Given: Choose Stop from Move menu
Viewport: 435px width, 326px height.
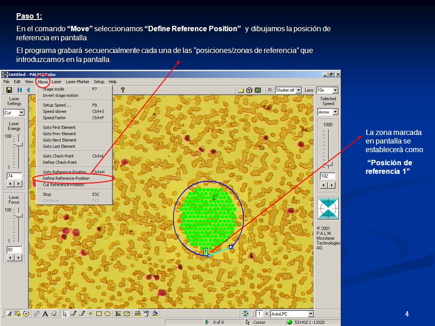Looking at the screenshot, I should pos(74,194).
